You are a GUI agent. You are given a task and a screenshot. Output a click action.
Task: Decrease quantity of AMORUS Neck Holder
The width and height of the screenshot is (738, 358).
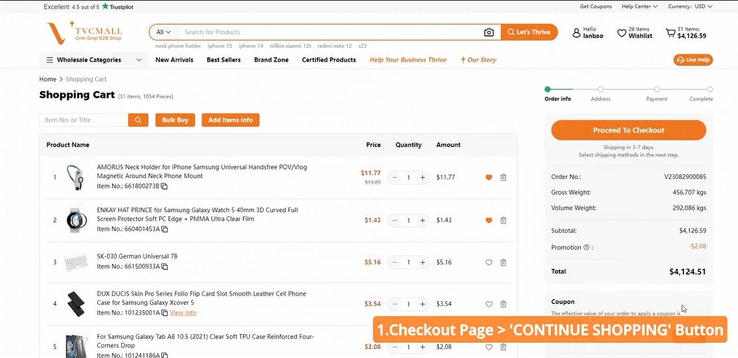click(394, 178)
